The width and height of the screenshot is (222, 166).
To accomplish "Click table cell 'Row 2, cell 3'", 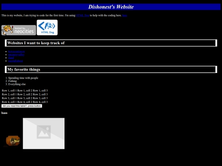I will coord(40,94).
